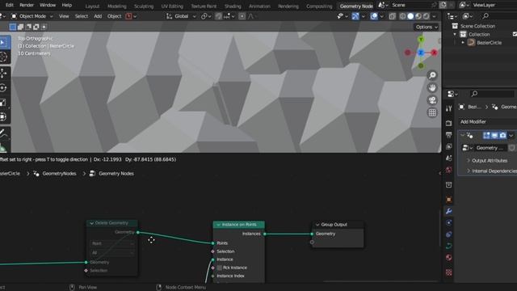Collapse the Instance on Points node
Image resolution: width=517 pixels, height=291 pixels.
pos(218,225)
